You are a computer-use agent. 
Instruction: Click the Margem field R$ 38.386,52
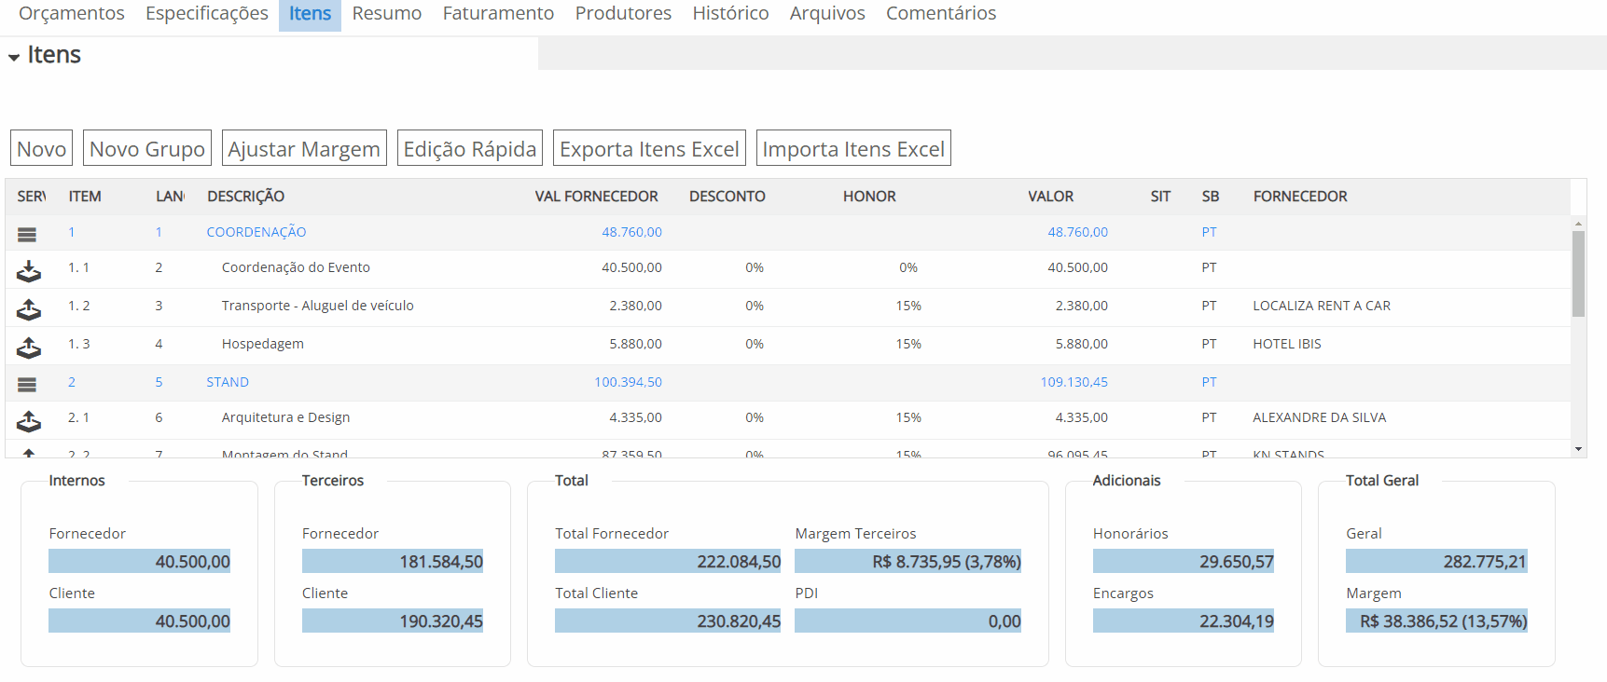[1436, 621]
